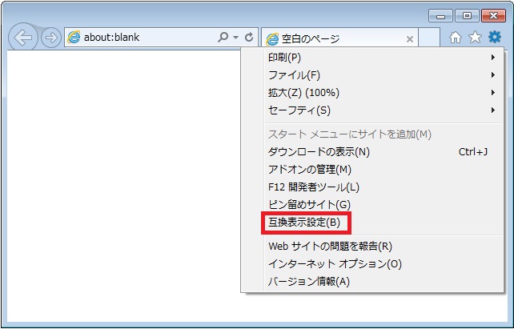Screen dimensions: 514x329
Task: Expand the arrow beside セーフティ(S)
Action: [x=493, y=110]
